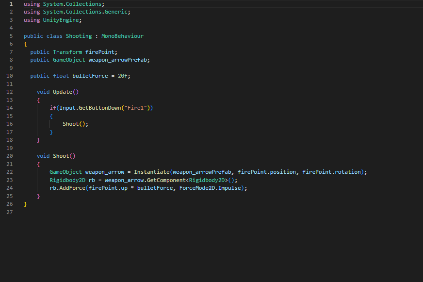This screenshot has width=423, height=282.
Task: Click the final closing brace on line 26
Action: [x=25, y=204]
